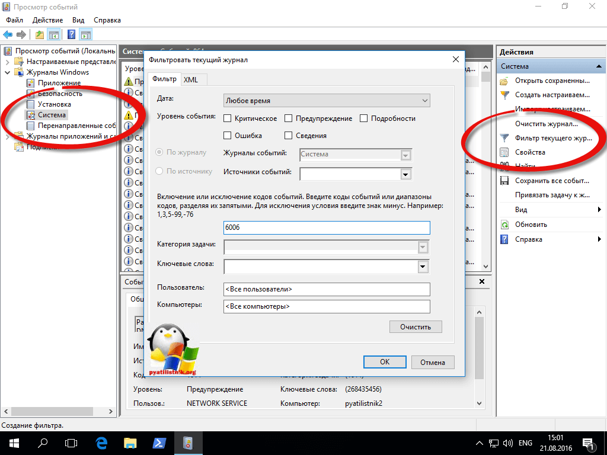Click the Create custom view funnel icon

pyautogui.click(x=504, y=95)
